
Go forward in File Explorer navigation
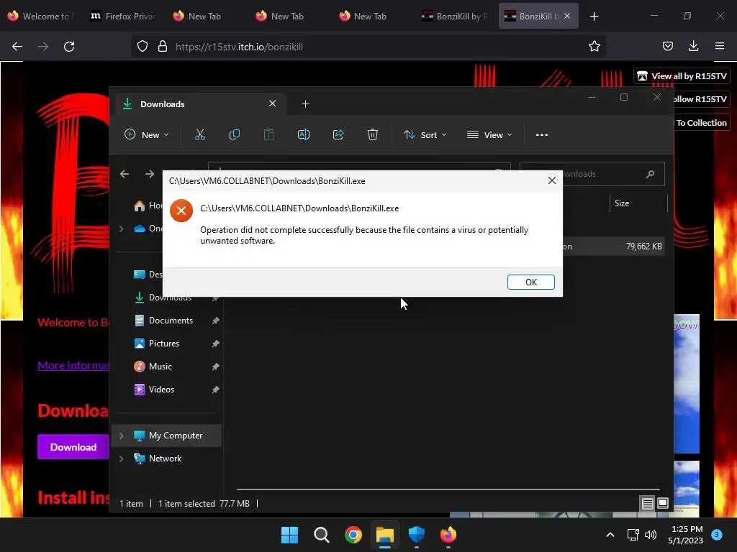150,174
